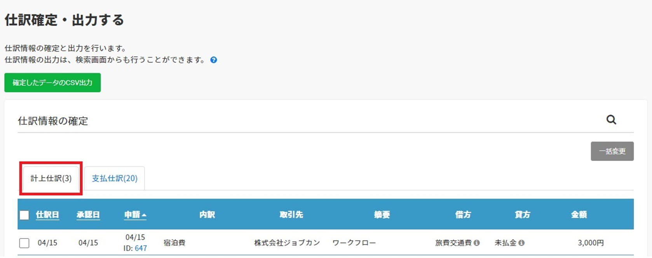Click the blue help question mark icon
This screenshot has width=652, height=258.
tap(214, 60)
